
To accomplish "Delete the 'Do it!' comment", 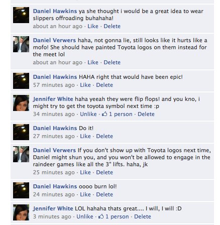I will point(104,136).
